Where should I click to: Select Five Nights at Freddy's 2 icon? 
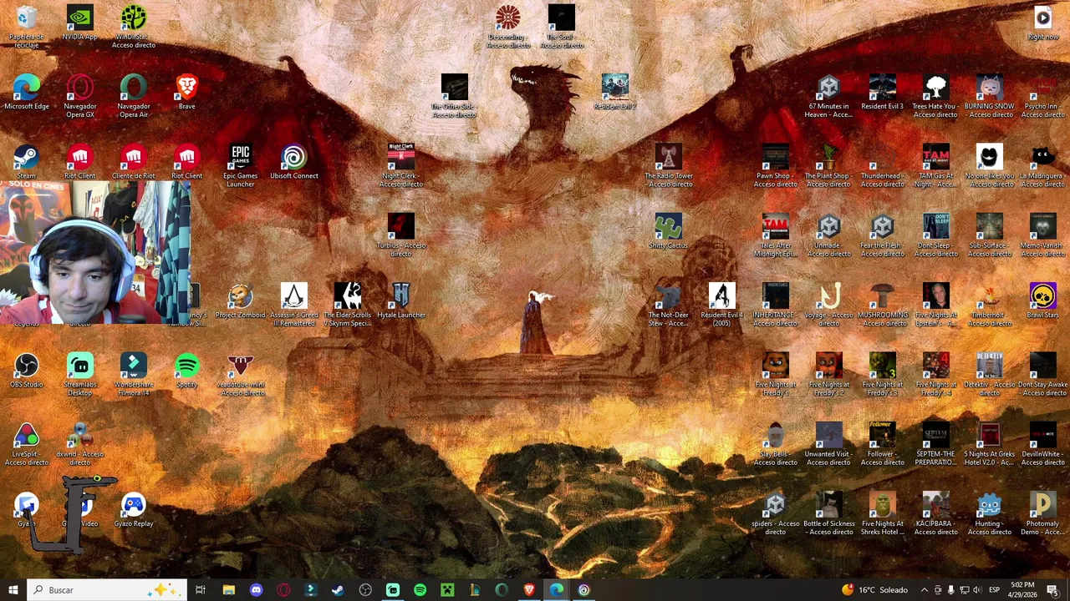pos(828,374)
